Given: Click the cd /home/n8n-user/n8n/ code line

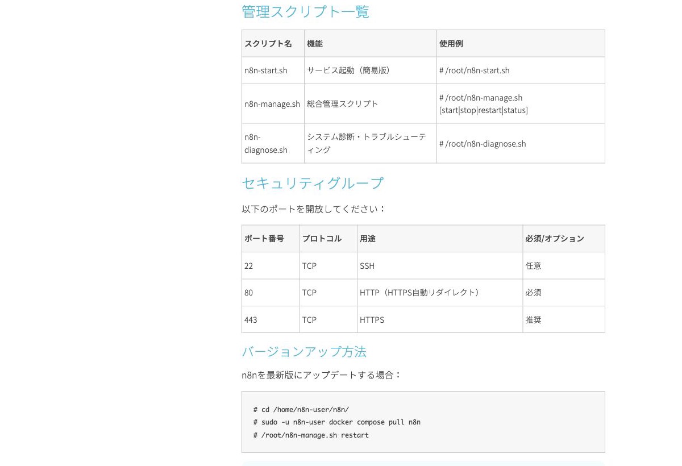Looking at the screenshot, I should (301, 409).
